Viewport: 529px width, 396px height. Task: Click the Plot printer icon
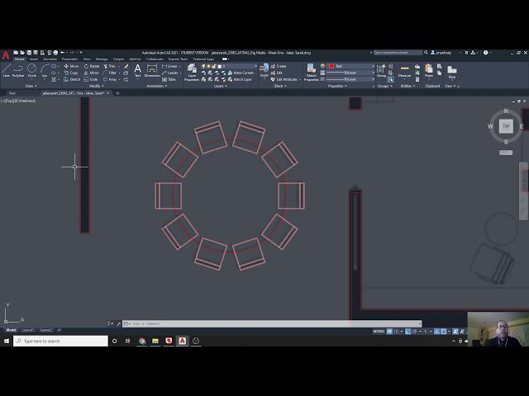coord(55,53)
